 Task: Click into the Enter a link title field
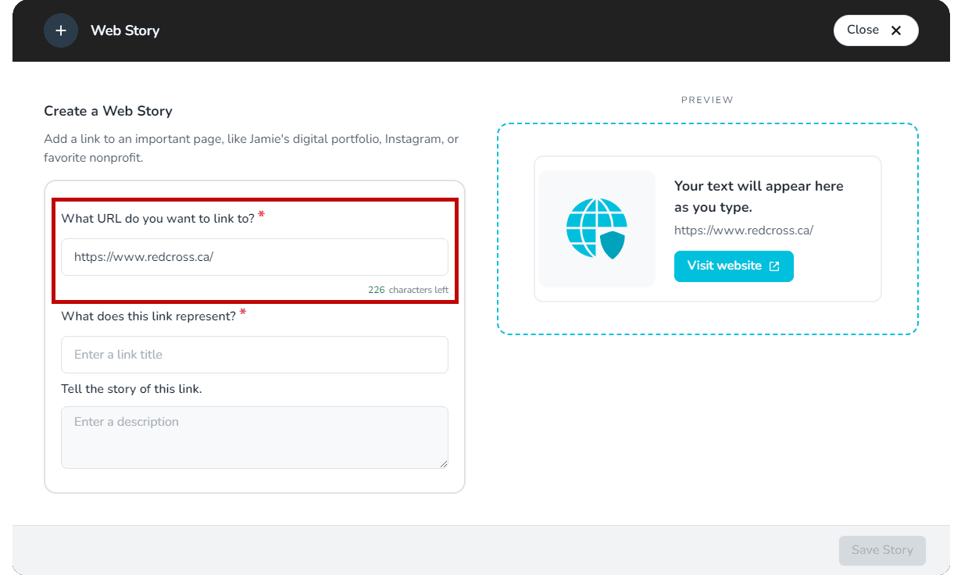coord(254,355)
